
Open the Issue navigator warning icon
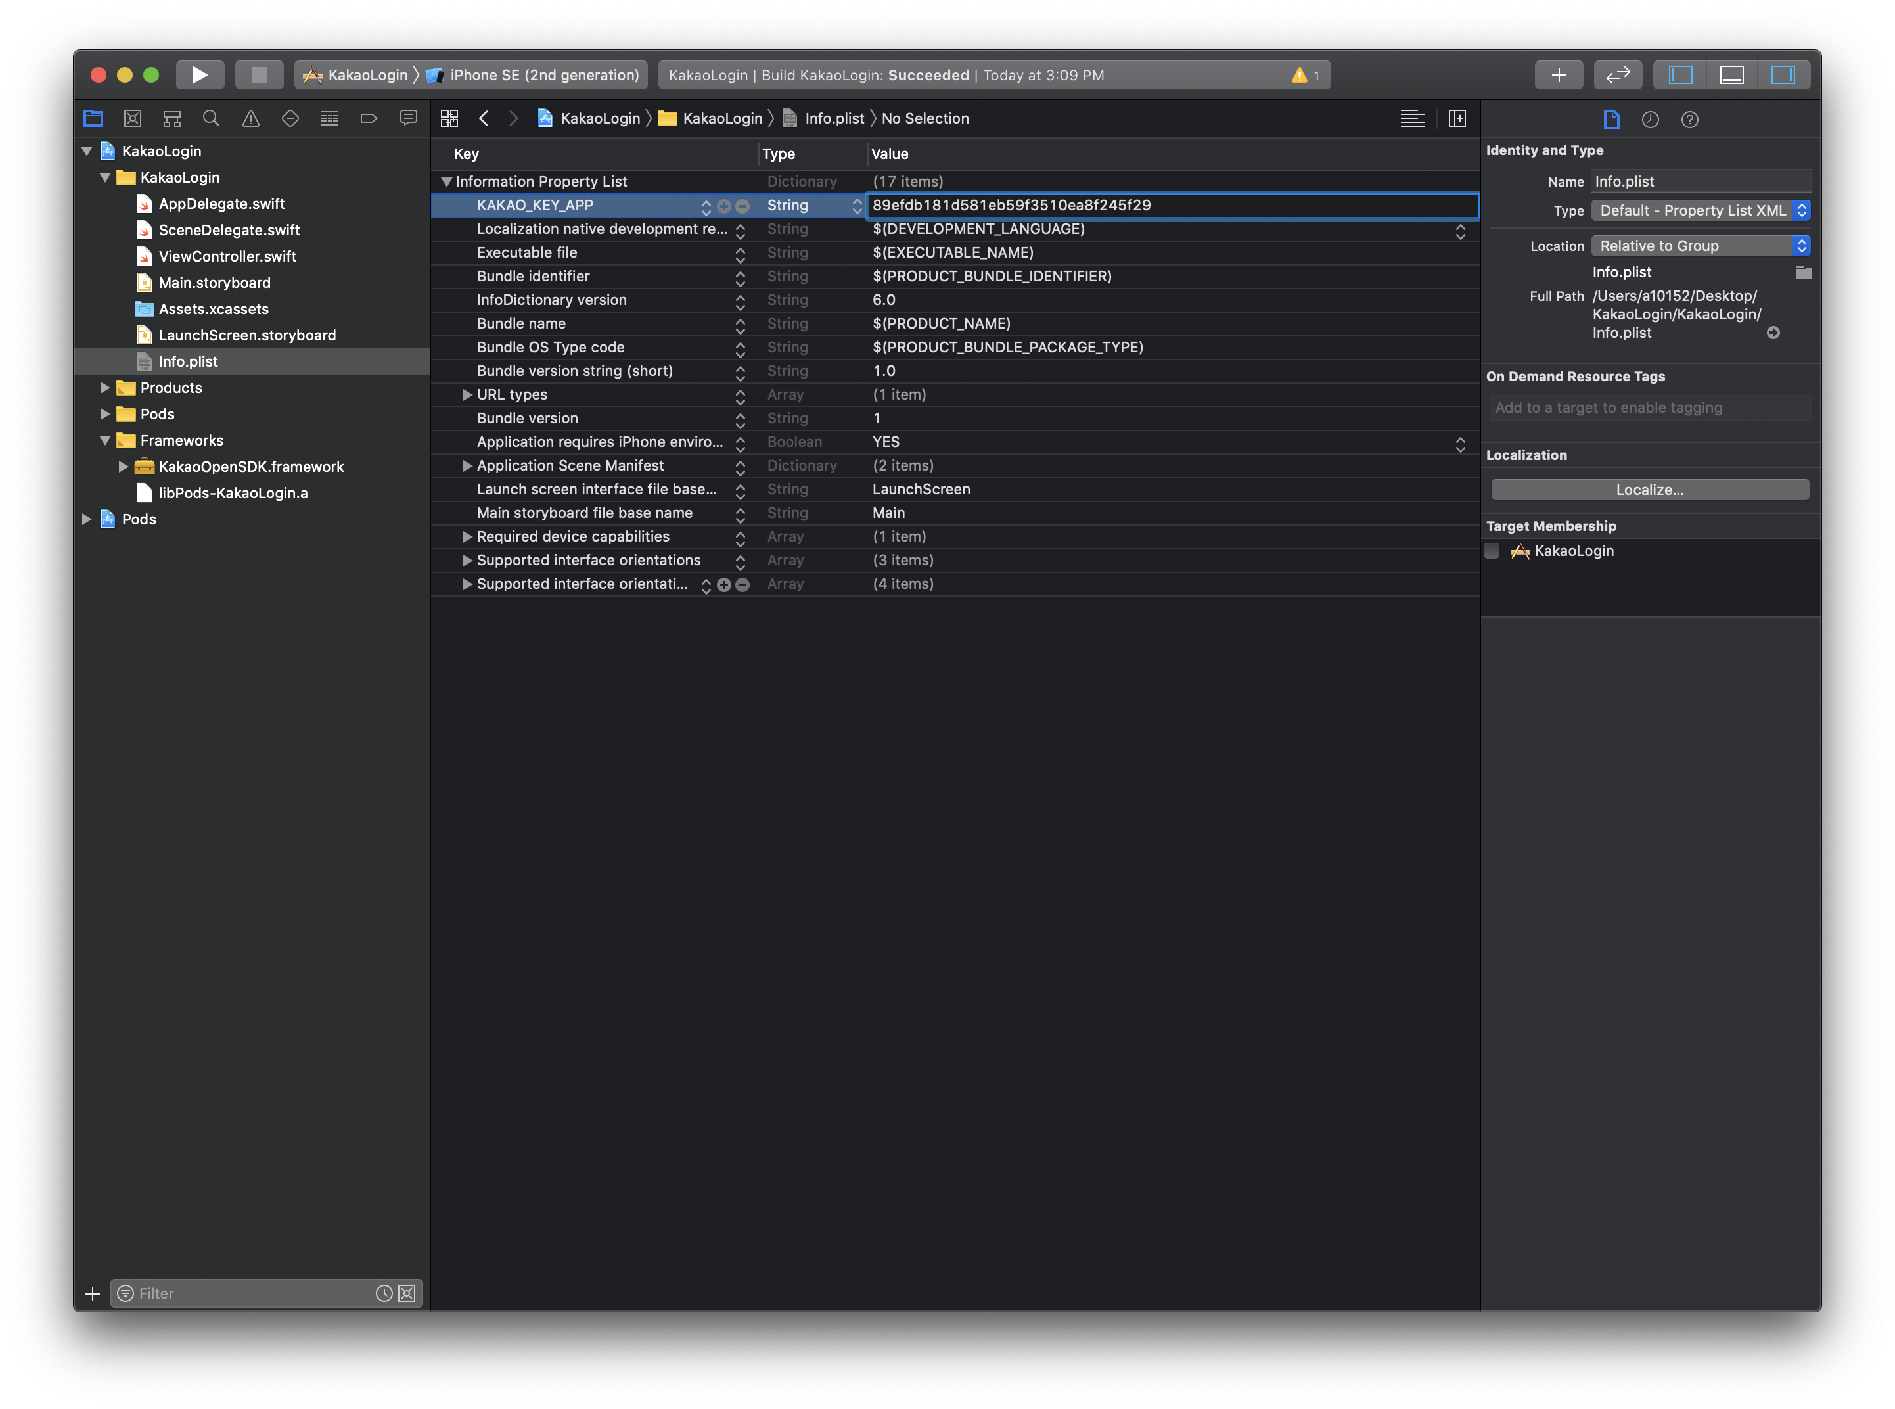pyautogui.click(x=251, y=118)
